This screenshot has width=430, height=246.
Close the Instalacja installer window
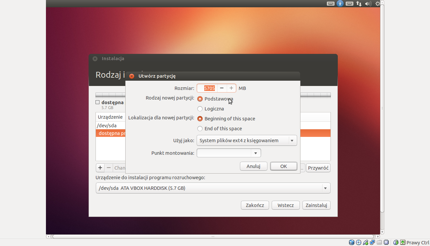[95, 59]
